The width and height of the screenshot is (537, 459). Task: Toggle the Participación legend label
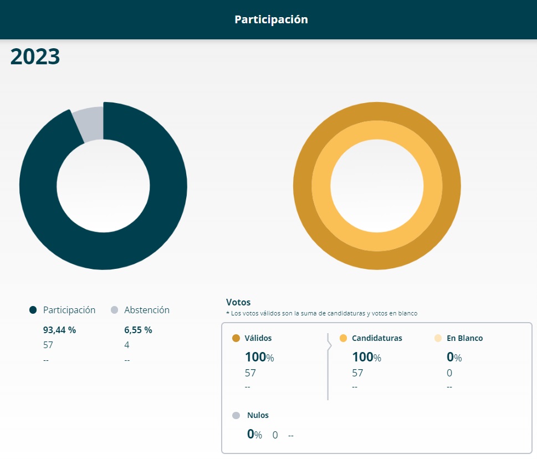pyautogui.click(x=69, y=310)
